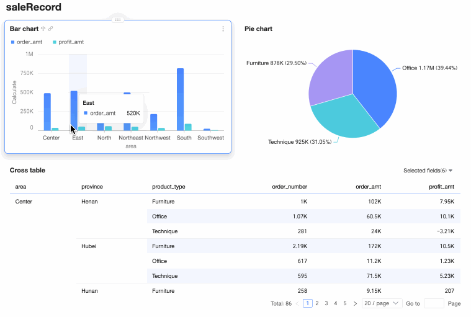Viewport: 471px width, 317px height.
Task: Click the Northwest order_amt bar
Action: point(153,122)
